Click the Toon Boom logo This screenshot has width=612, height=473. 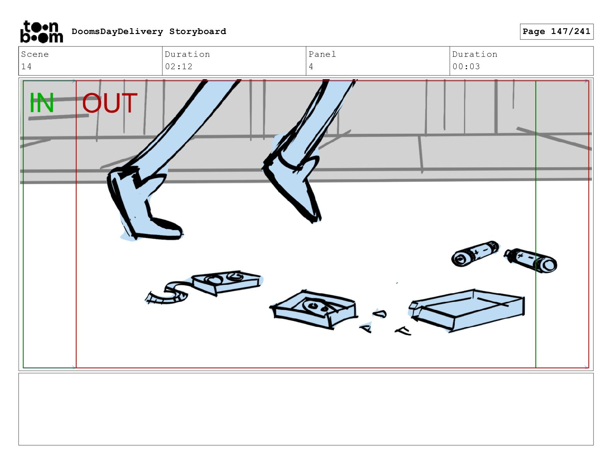coord(41,32)
